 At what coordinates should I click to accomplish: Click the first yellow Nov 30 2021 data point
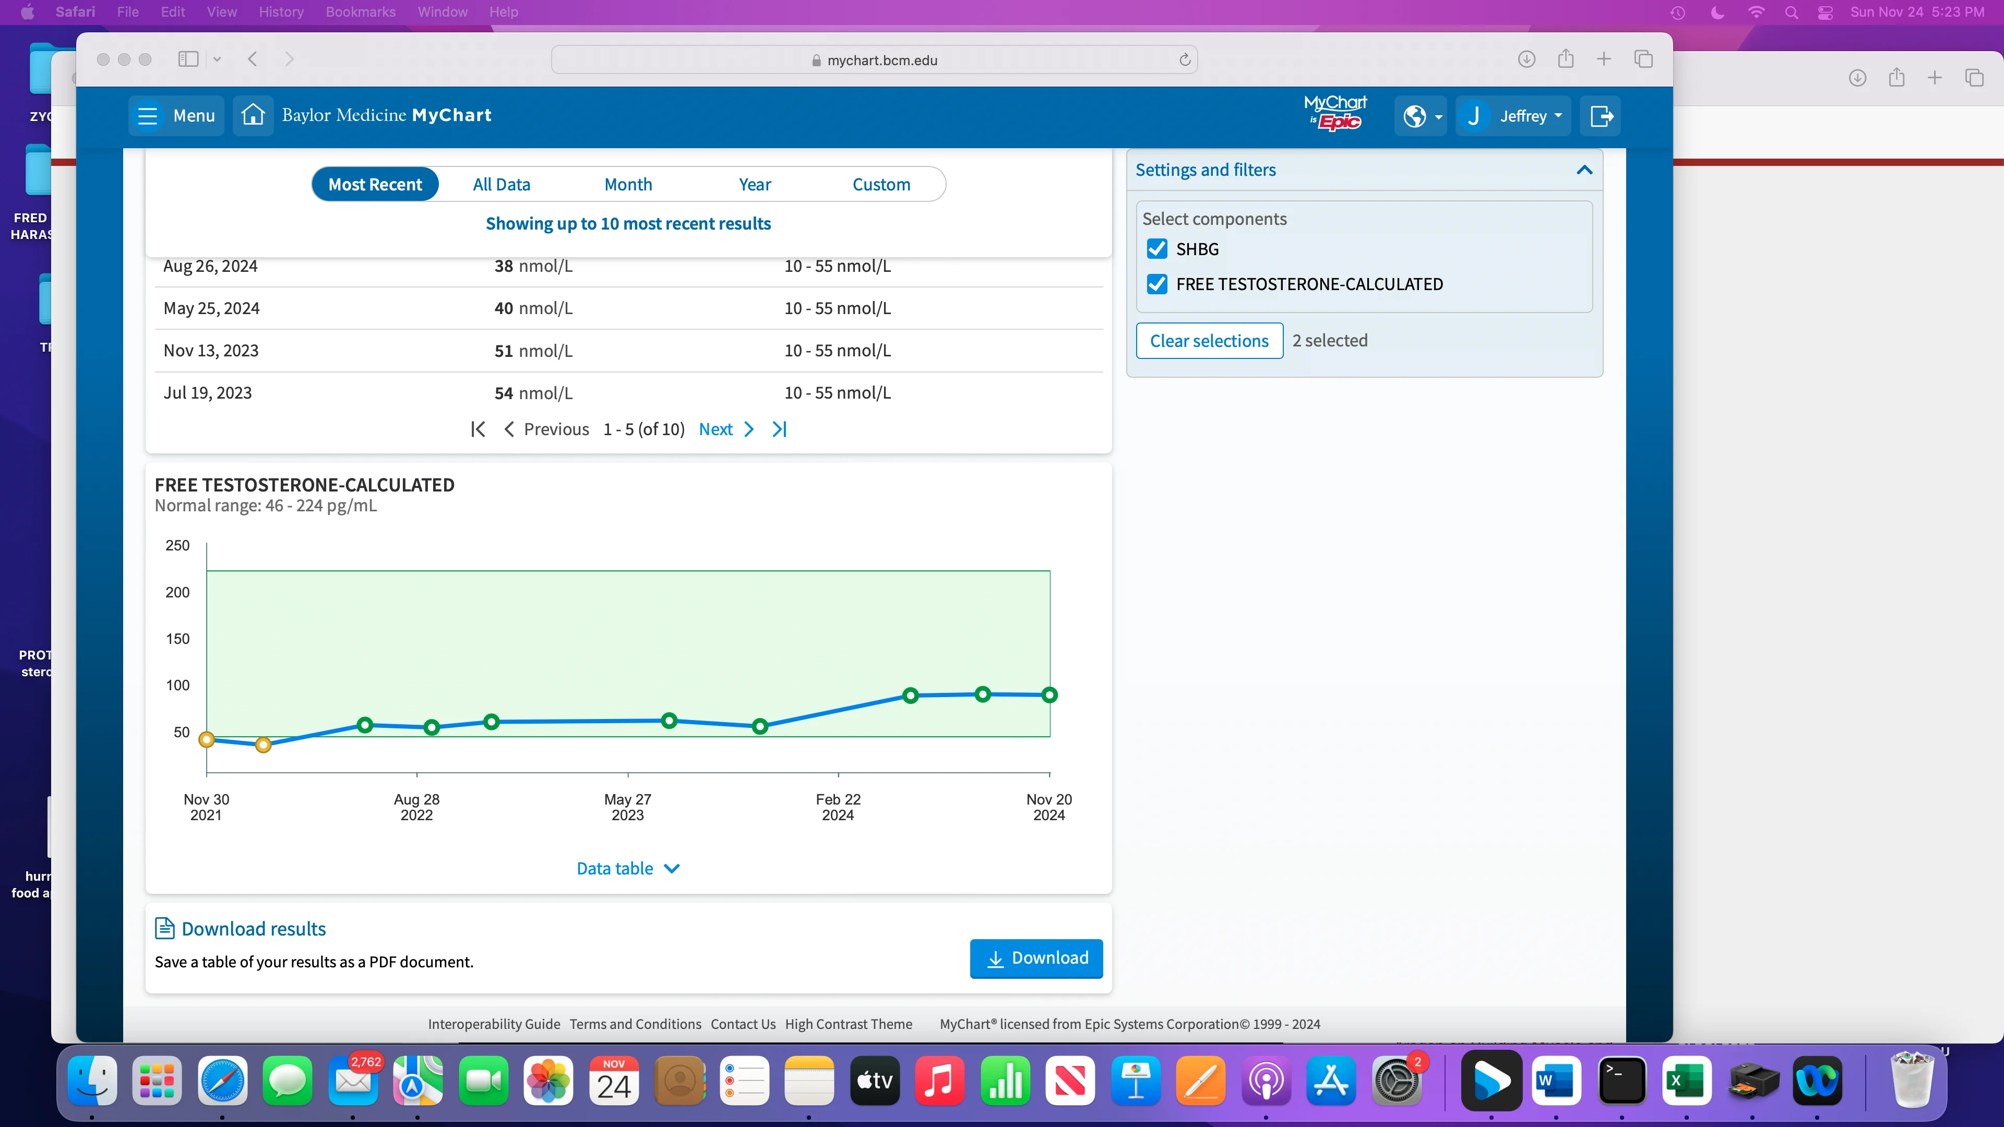click(206, 740)
